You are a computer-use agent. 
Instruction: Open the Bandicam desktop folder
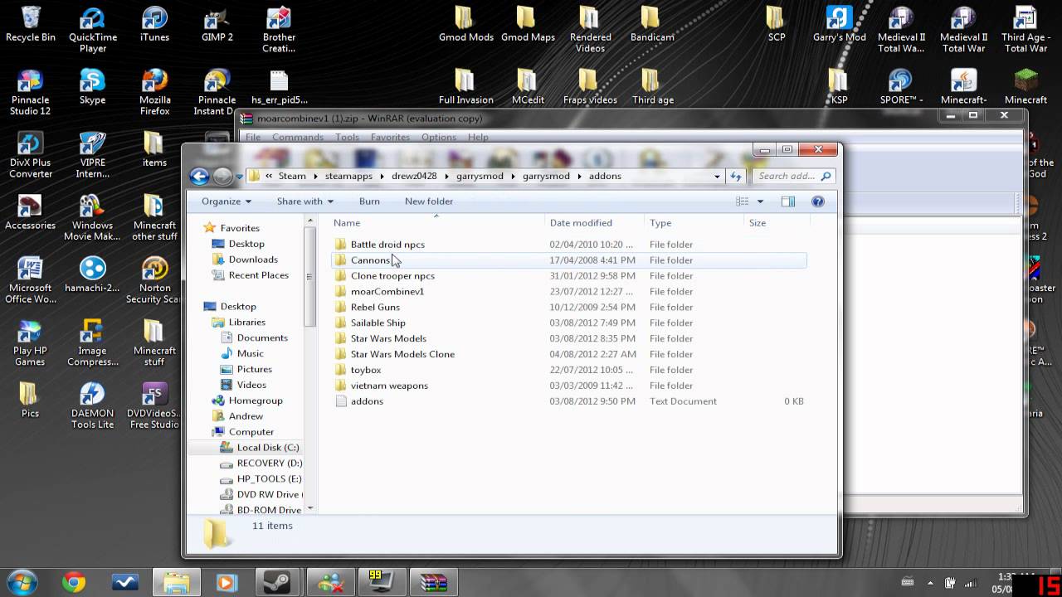[x=652, y=25]
